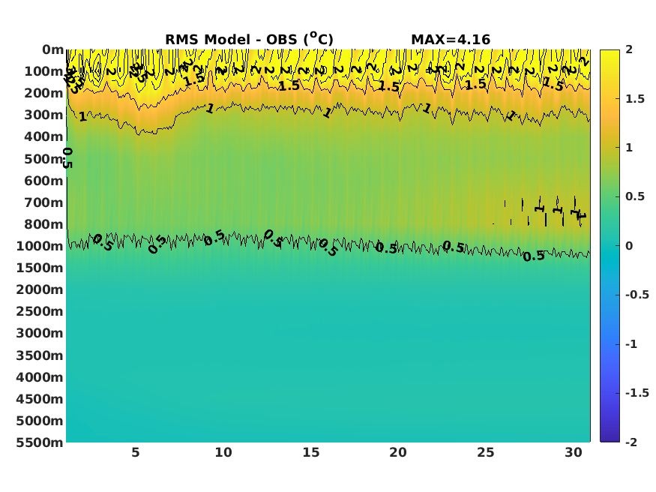The image size is (656, 492).
Task: Click the teal middle of the colorbar
Action: point(610,245)
